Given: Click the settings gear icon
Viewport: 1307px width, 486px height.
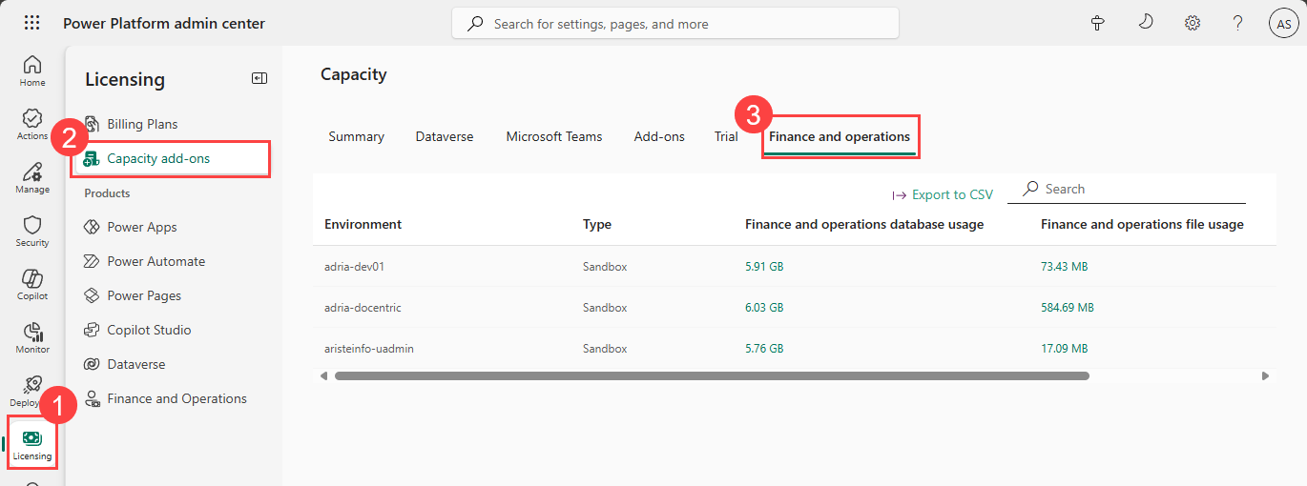Looking at the screenshot, I should 1192,24.
